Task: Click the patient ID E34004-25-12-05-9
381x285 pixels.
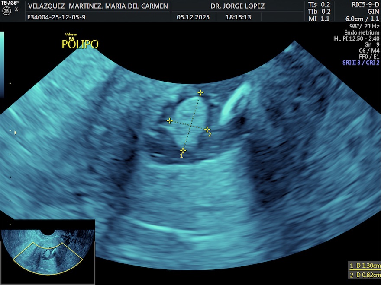Action: point(56,17)
